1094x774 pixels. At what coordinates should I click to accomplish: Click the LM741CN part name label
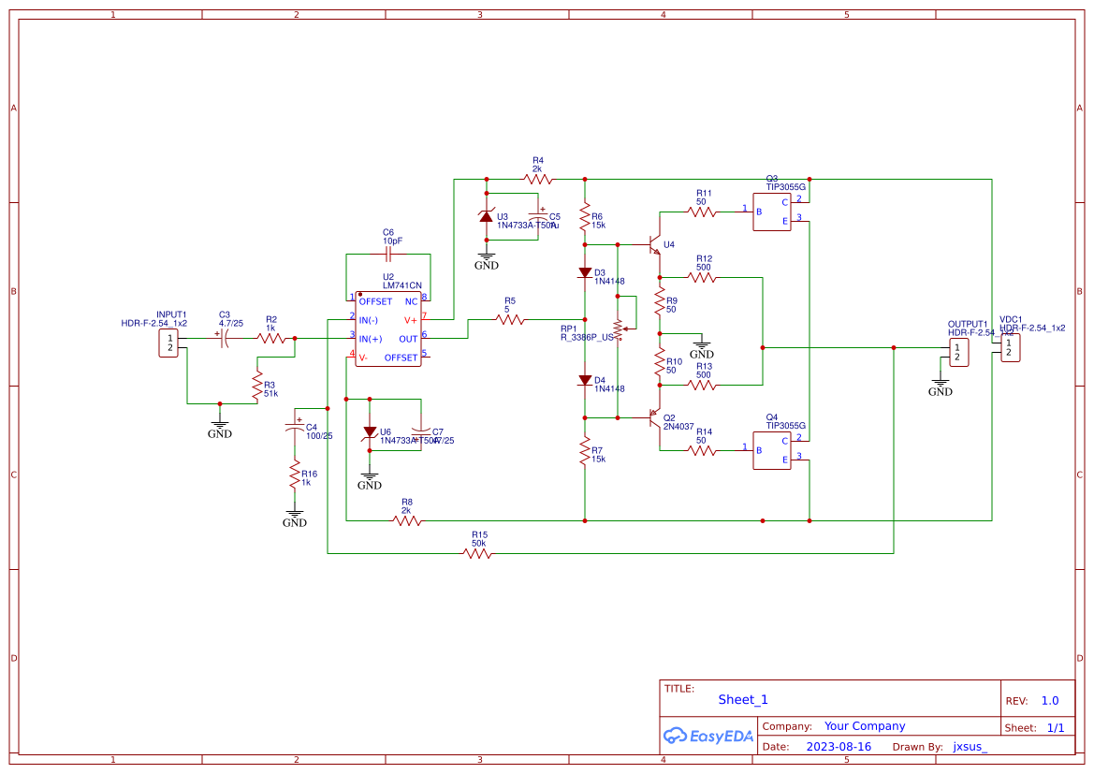[401, 285]
